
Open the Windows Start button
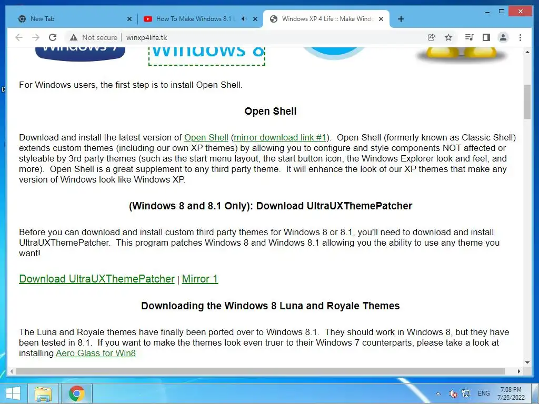tap(13, 393)
